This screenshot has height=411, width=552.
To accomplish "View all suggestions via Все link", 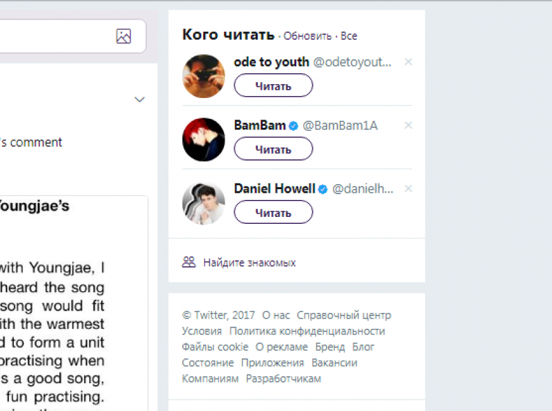I will [349, 36].
